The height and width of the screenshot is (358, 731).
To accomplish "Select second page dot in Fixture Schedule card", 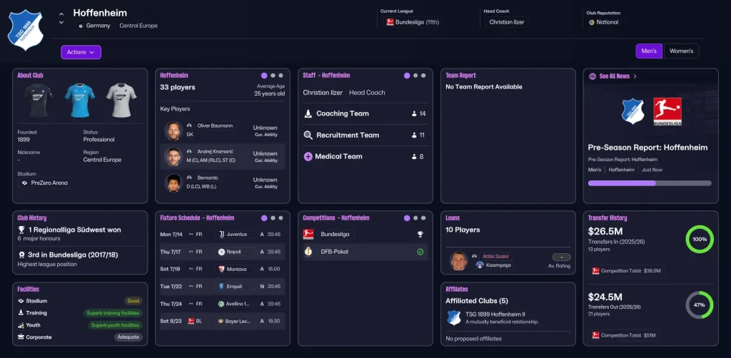I will pyautogui.click(x=273, y=218).
